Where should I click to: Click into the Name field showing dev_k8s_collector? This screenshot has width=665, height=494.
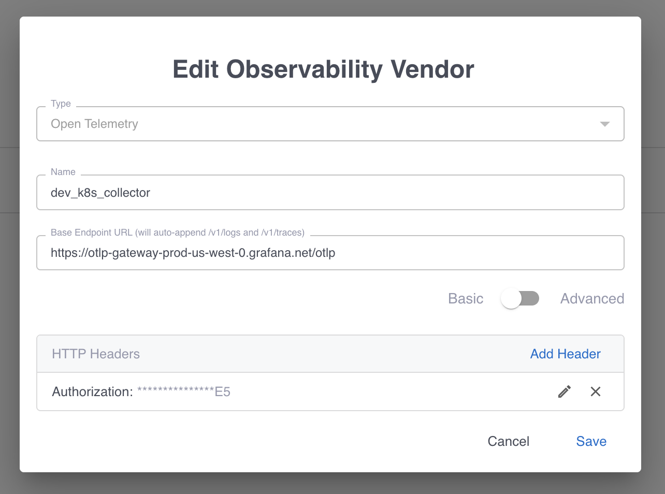tap(330, 192)
